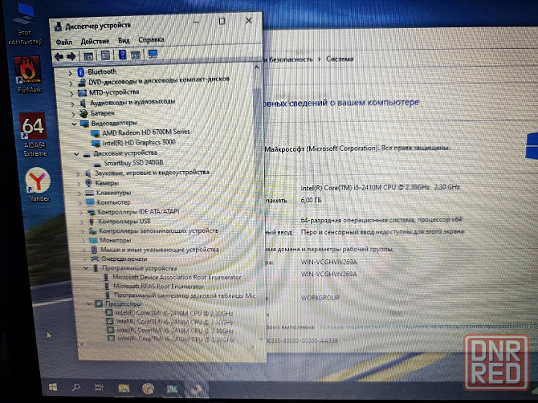The width and height of the screenshot is (538, 403).
Task: Click the 6,00 ГБ memory value
Action: pyautogui.click(x=312, y=200)
